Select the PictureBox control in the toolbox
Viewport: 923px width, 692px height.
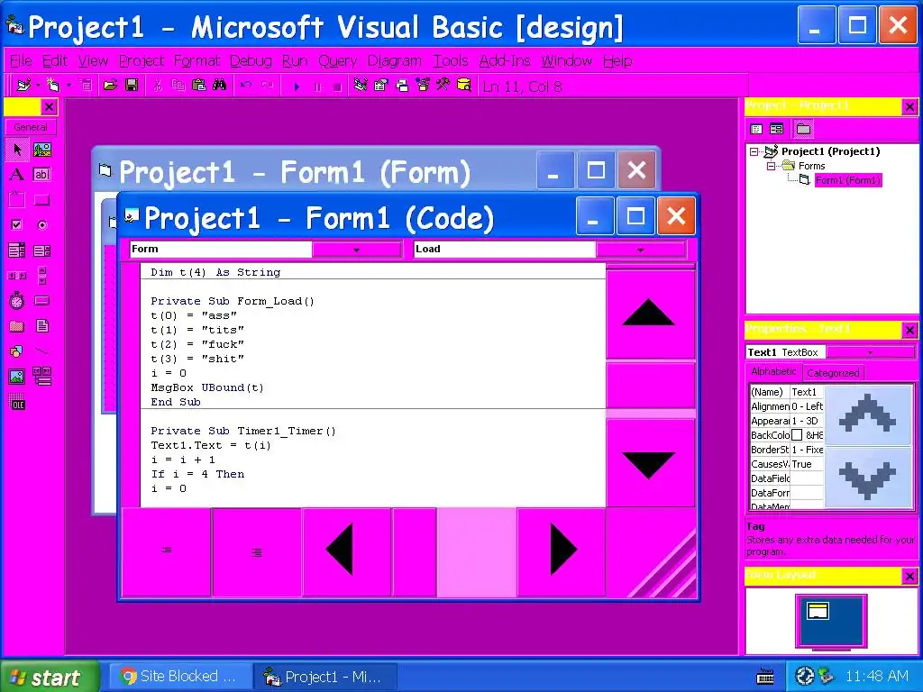(41, 150)
